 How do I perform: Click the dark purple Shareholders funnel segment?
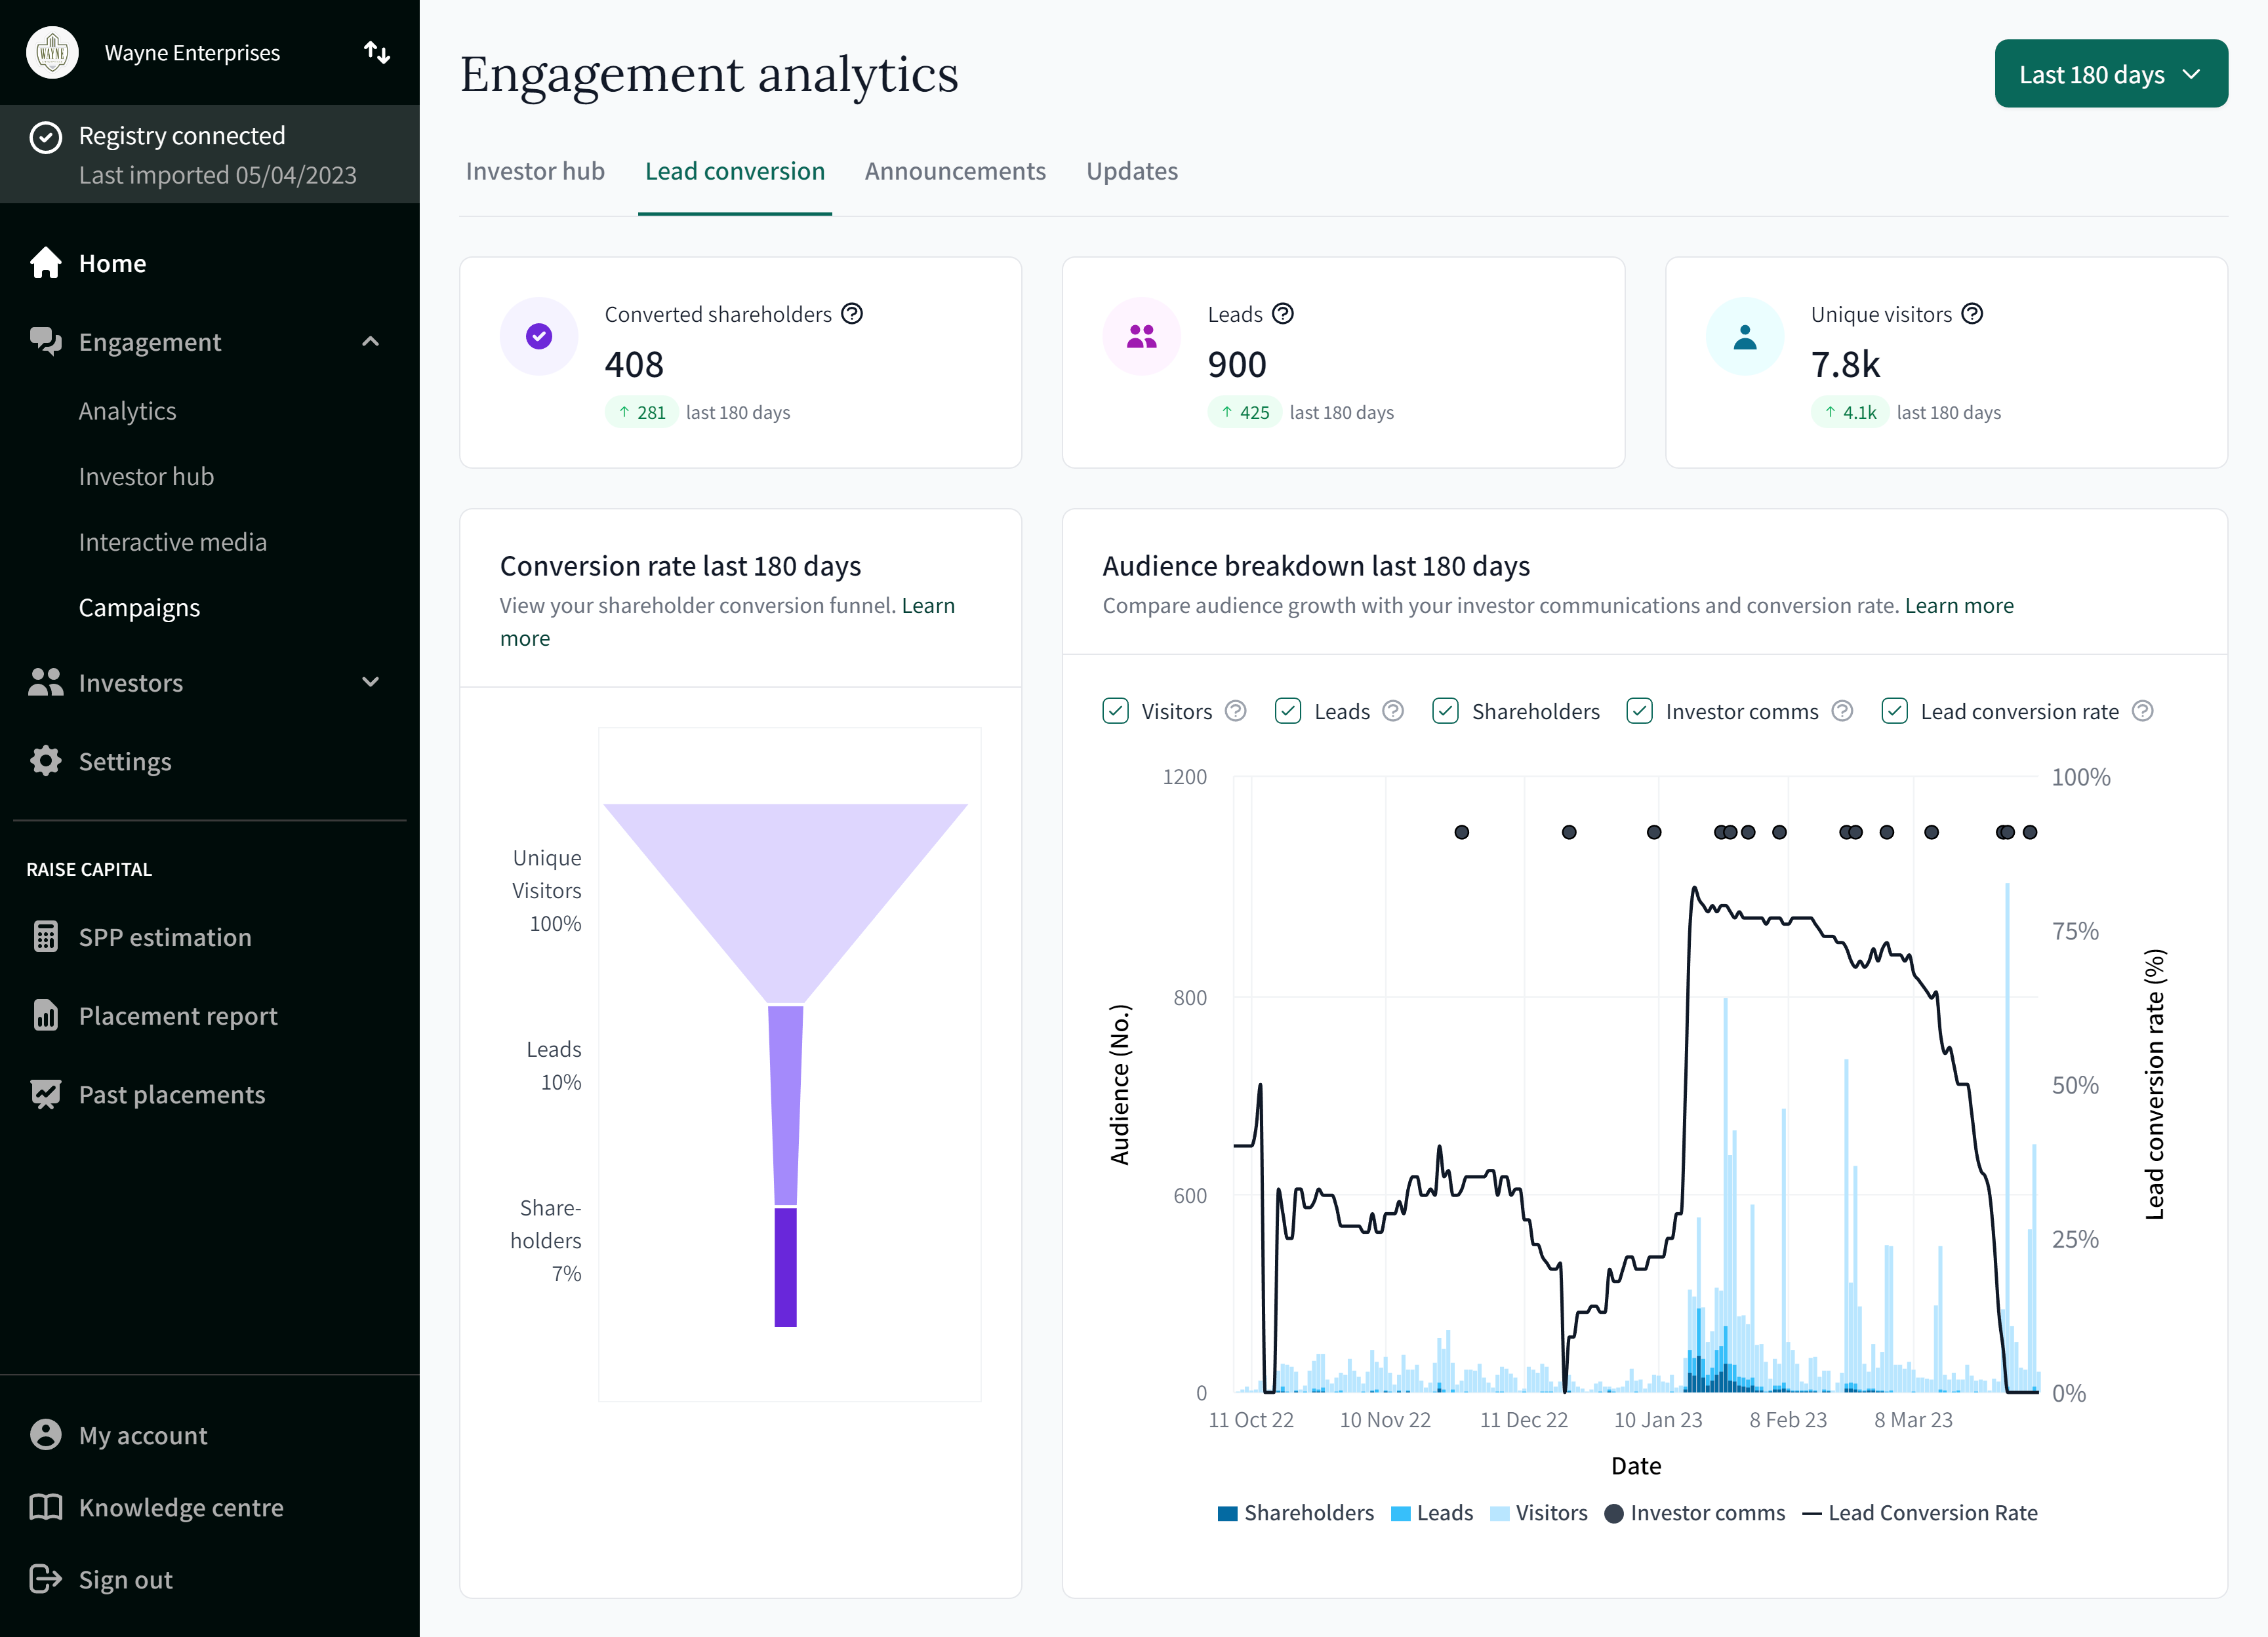tap(785, 1267)
